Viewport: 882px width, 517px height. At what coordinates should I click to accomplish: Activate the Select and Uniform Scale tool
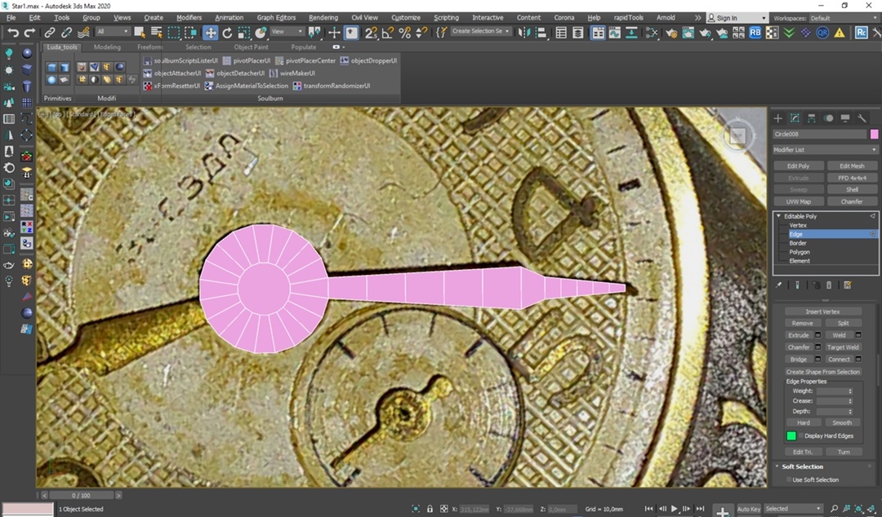coord(244,33)
